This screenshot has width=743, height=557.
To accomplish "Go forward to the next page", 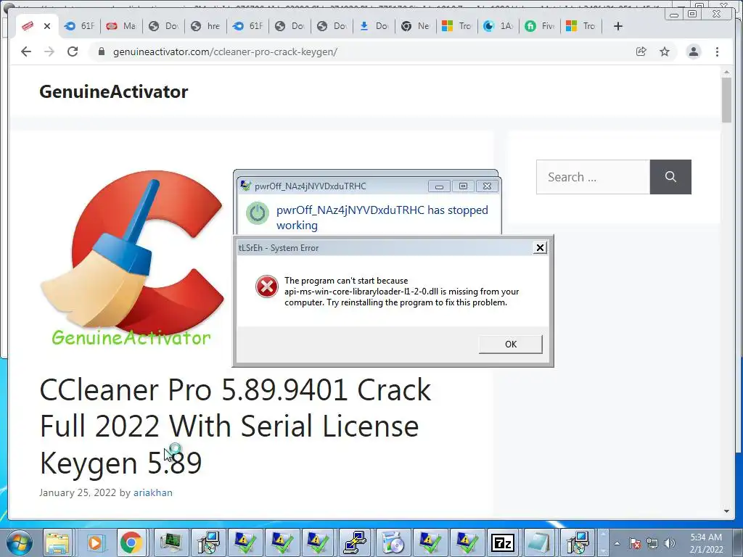I will pyautogui.click(x=49, y=51).
